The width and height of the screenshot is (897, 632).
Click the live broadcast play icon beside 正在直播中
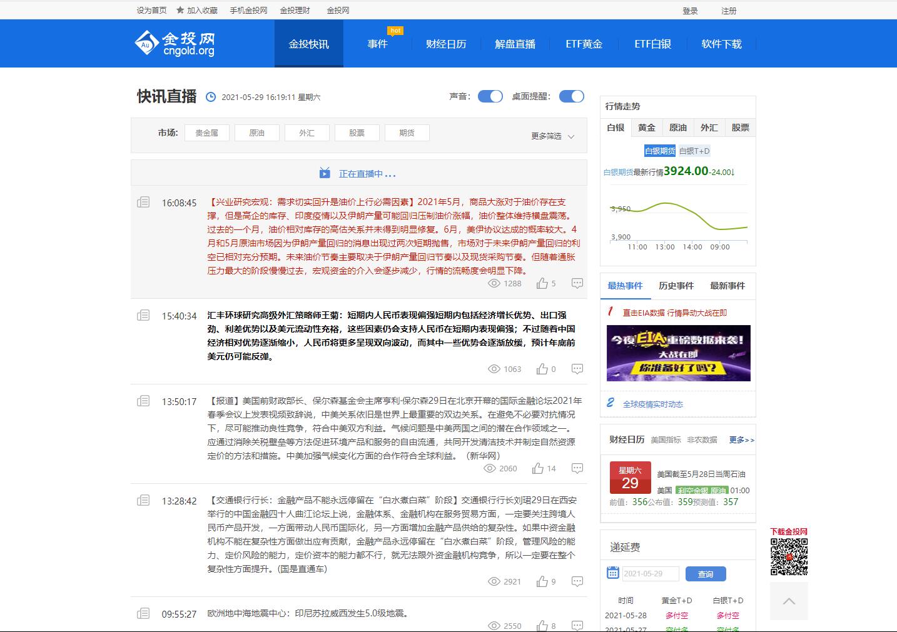coord(325,173)
